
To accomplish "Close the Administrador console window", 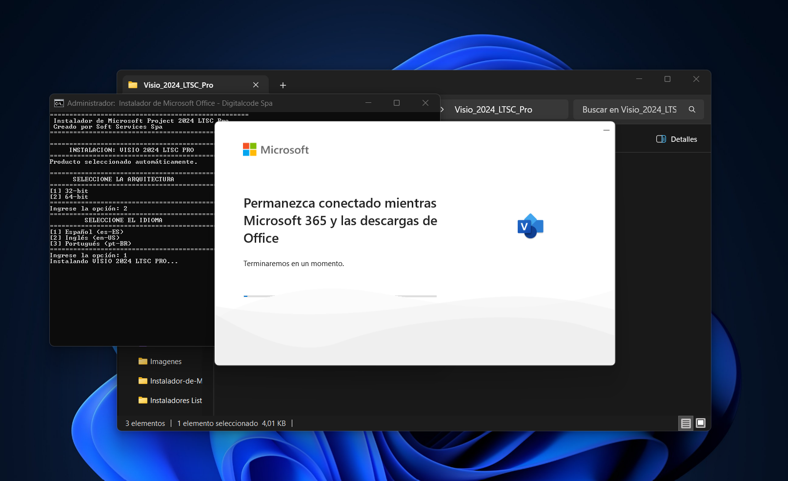I will (x=425, y=103).
